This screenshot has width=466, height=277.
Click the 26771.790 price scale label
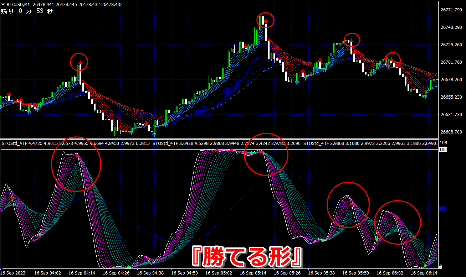[x=452, y=10]
